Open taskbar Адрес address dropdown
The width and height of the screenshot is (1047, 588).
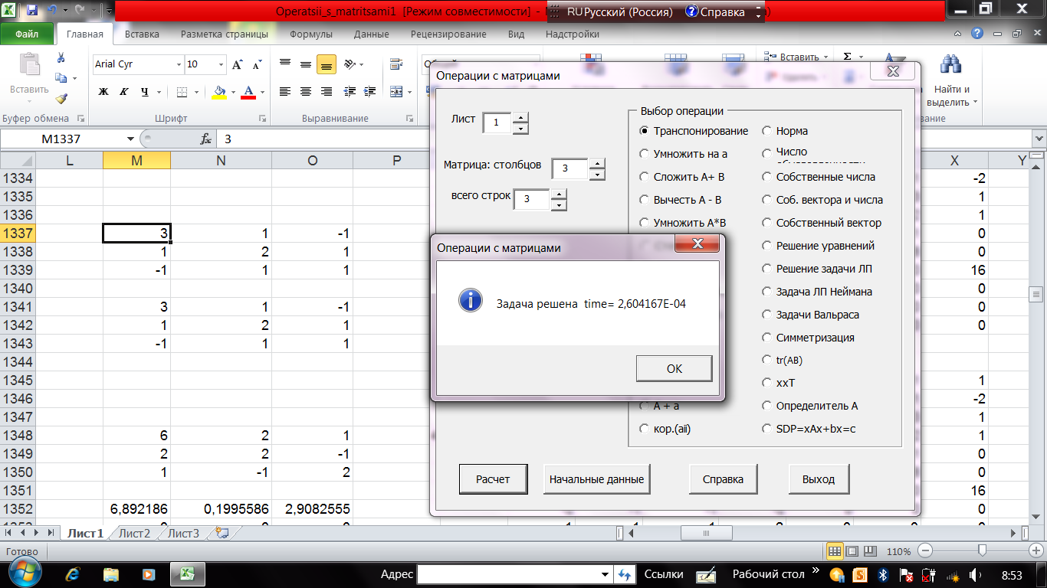[x=605, y=574]
